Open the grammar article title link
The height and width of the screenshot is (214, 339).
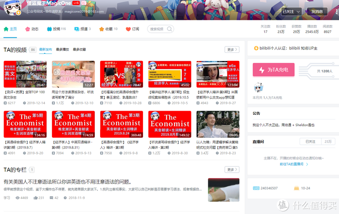click(67, 182)
